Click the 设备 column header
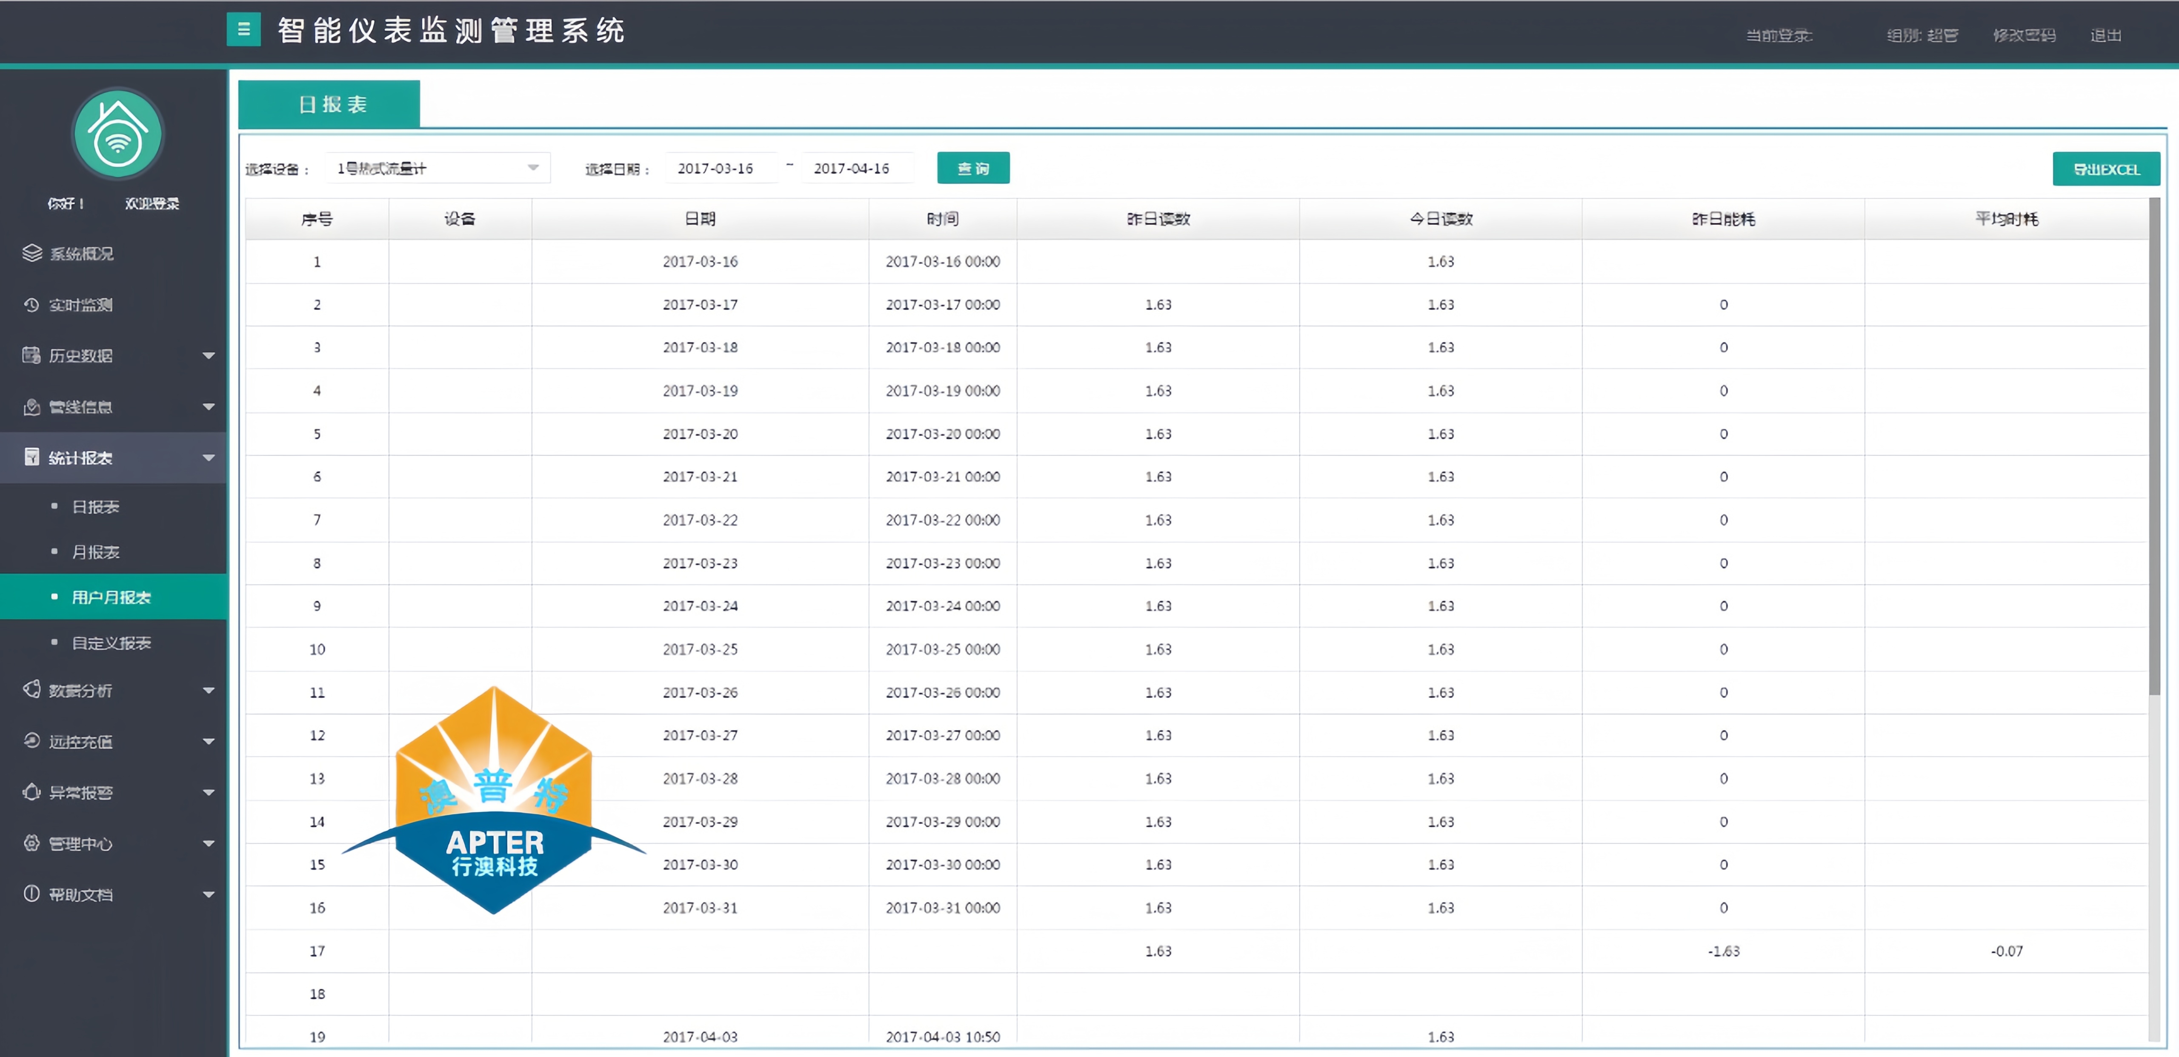This screenshot has width=2179, height=1057. click(459, 219)
